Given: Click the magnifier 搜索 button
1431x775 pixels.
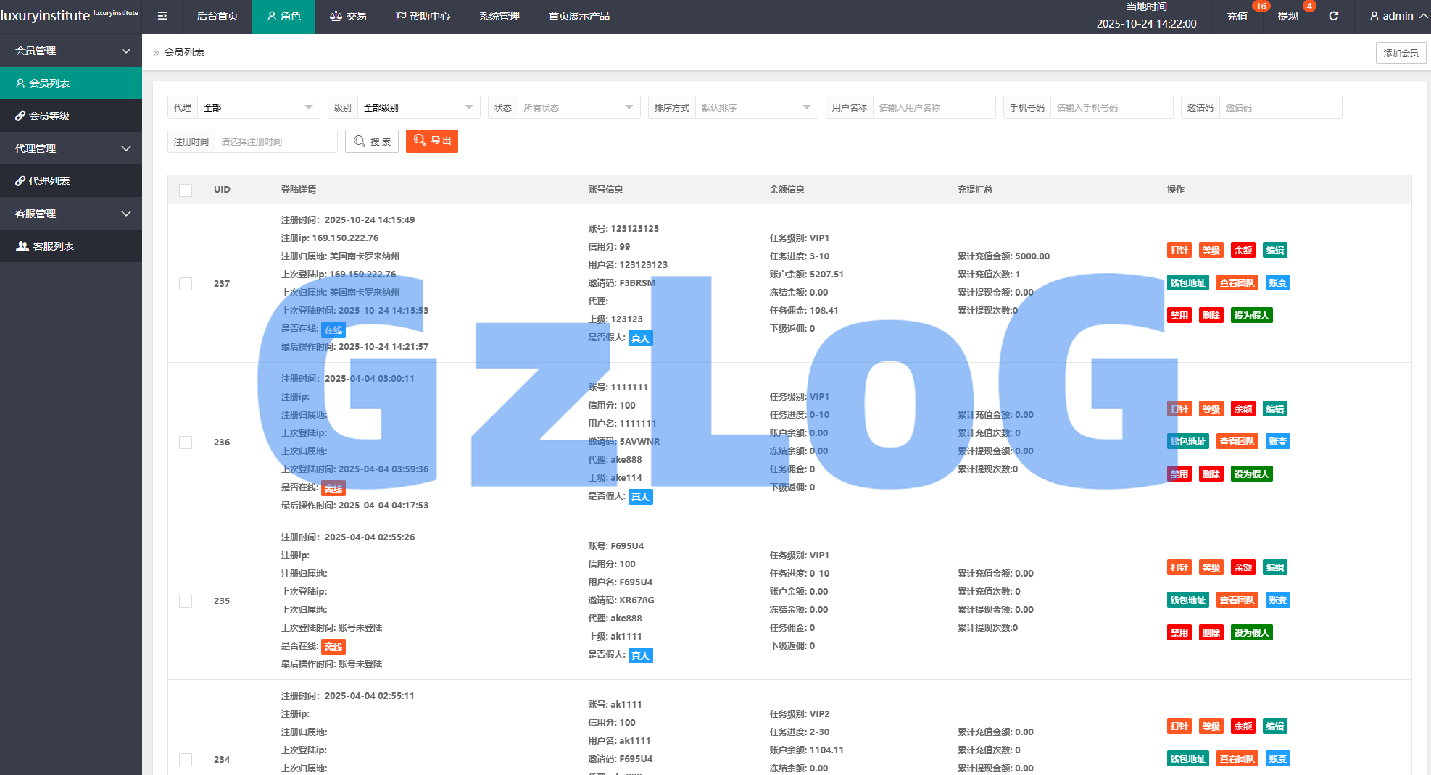Looking at the screenshot, I should click(372, 141).
